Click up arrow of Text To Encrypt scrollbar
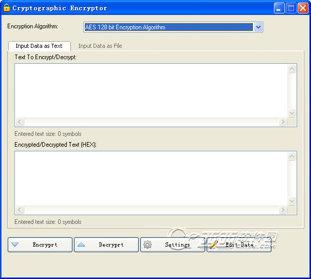Screen dimensions: 311x279 pyautogui.click(x=292, y=68)
